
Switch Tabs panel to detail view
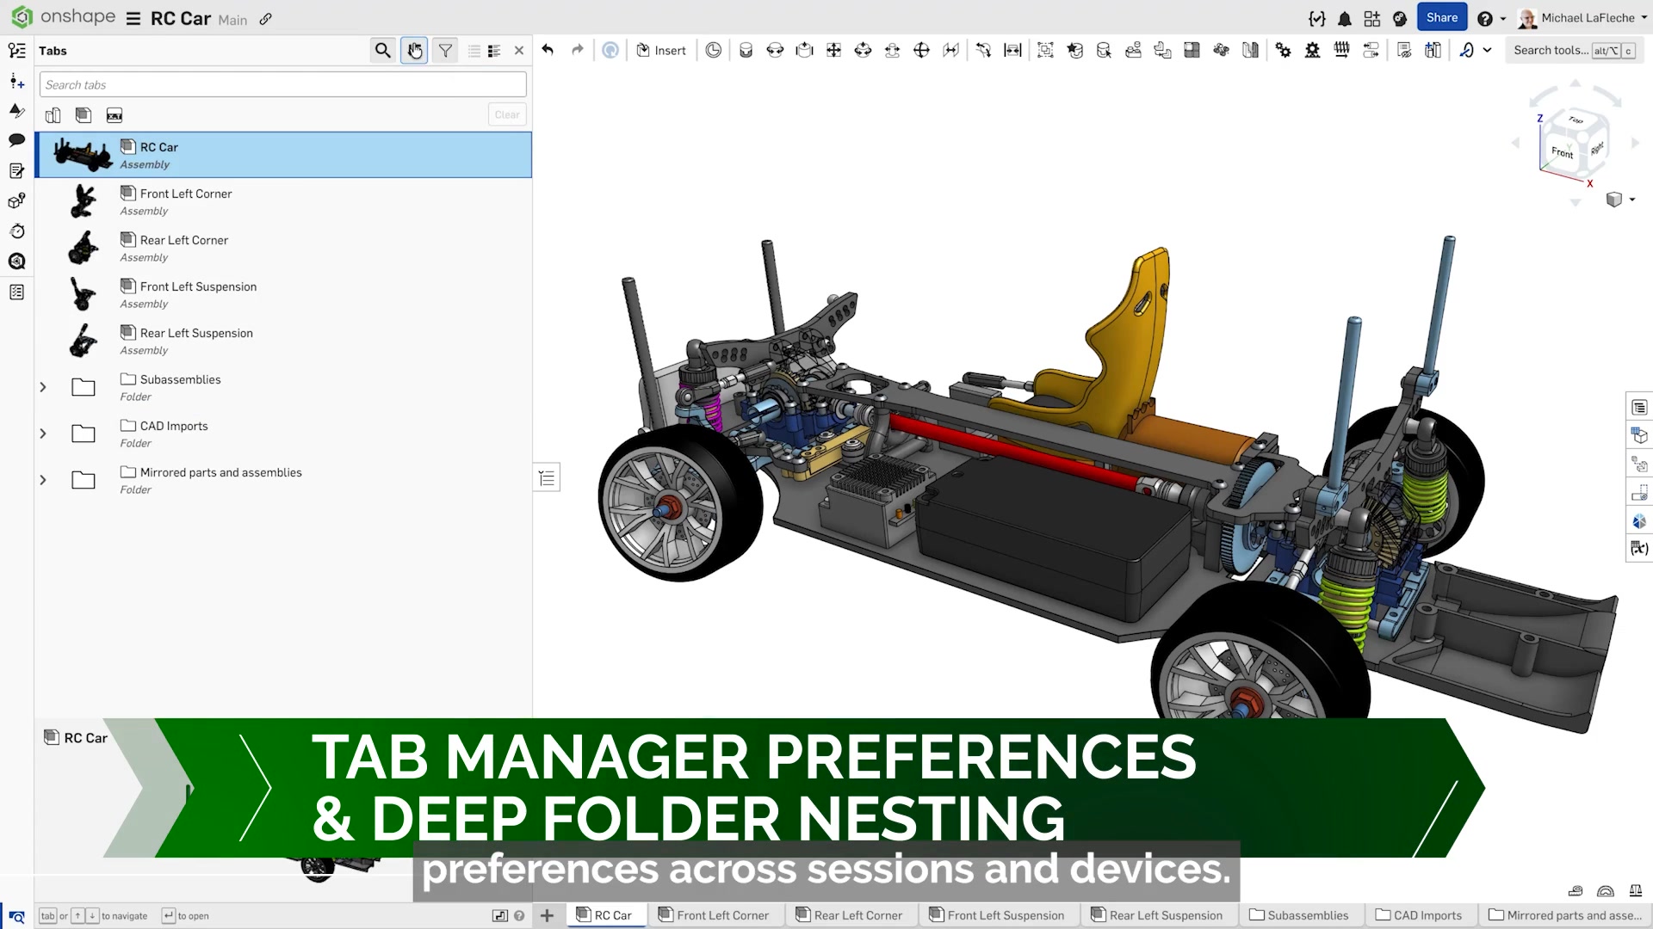coord(494,51)
